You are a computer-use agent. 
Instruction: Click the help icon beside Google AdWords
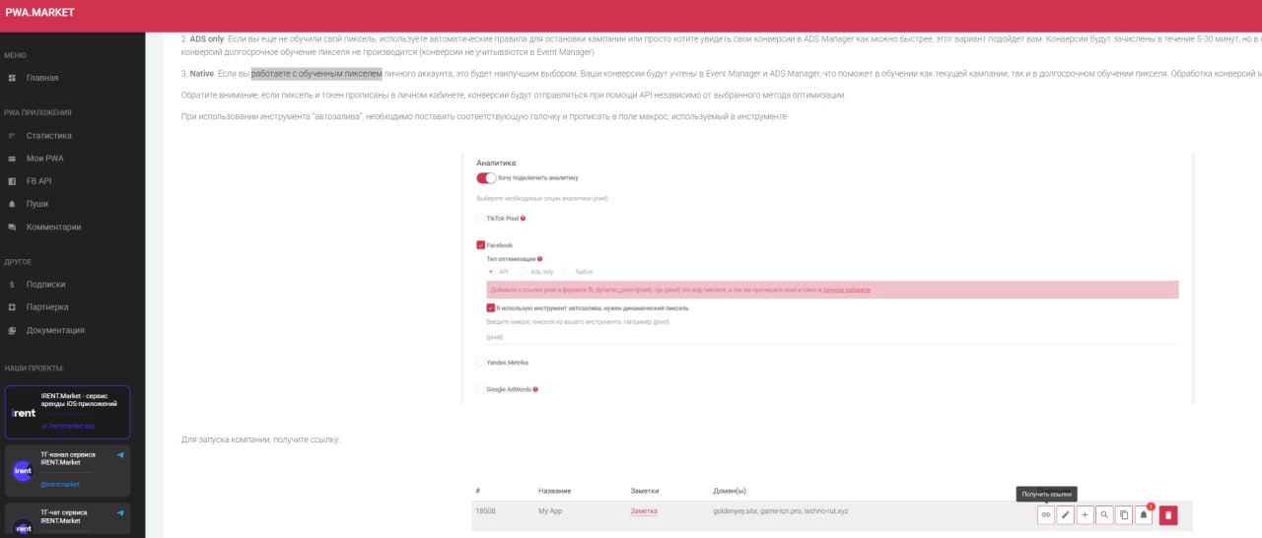pyautogui.click(x=535, y=389)
